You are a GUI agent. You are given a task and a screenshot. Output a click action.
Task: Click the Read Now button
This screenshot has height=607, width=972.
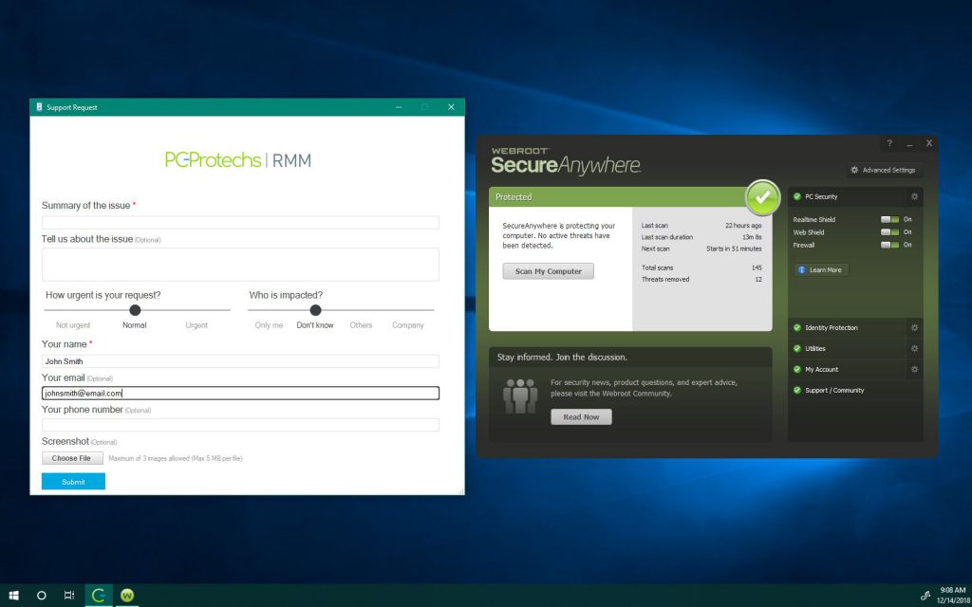(581, 417)
